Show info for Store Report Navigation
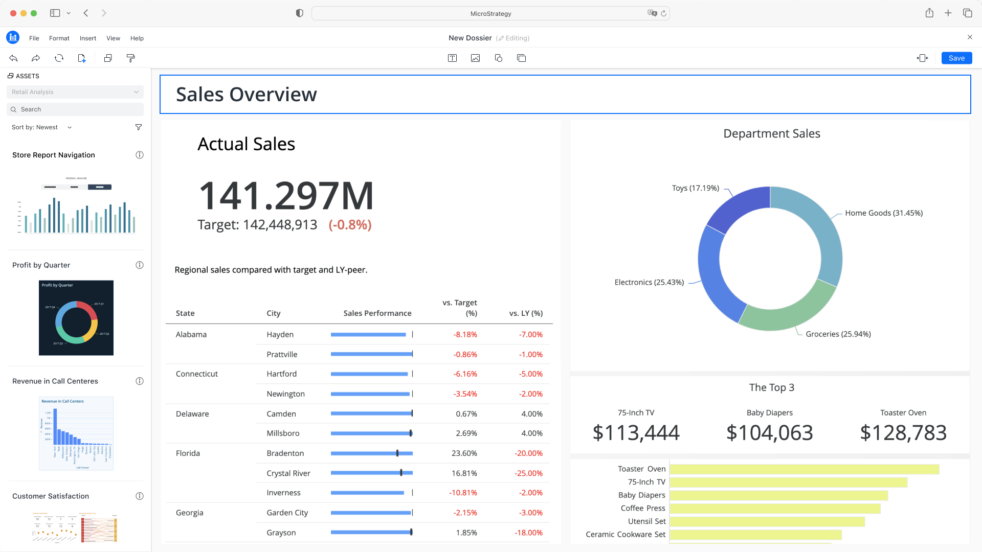Screen dimensions: 982x552 139,155
